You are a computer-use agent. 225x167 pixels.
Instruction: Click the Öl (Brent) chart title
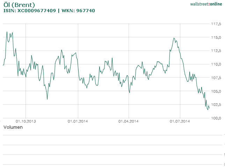click(19, 5)
